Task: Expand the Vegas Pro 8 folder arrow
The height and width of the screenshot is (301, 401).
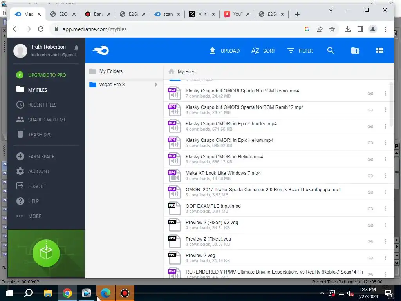Action: pyautogui.click(x=156, y=85)
